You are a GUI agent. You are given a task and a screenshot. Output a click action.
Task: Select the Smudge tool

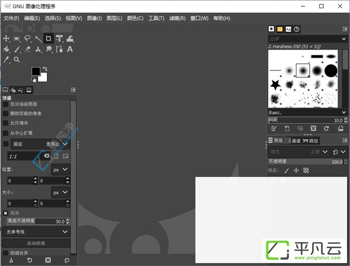pos(48,49)
